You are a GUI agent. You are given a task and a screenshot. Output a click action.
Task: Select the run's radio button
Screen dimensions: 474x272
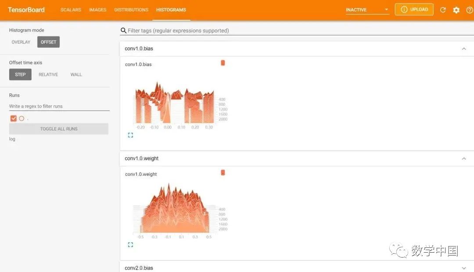[x=22, y=118]
